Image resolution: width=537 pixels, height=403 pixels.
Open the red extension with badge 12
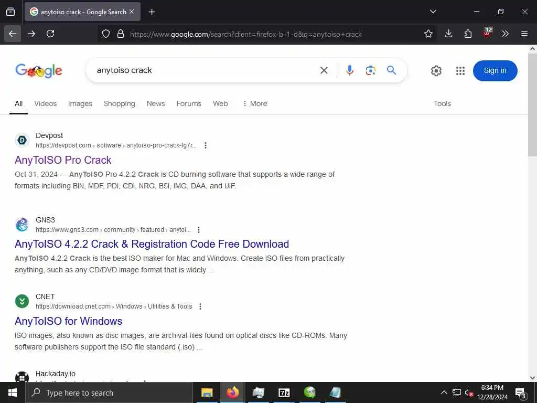(487, 33)
